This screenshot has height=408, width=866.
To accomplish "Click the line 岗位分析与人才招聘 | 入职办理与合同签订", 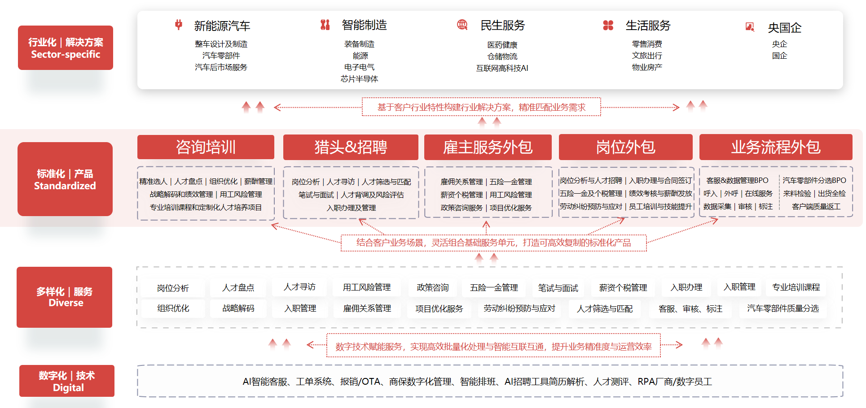I will coord(626,181).
